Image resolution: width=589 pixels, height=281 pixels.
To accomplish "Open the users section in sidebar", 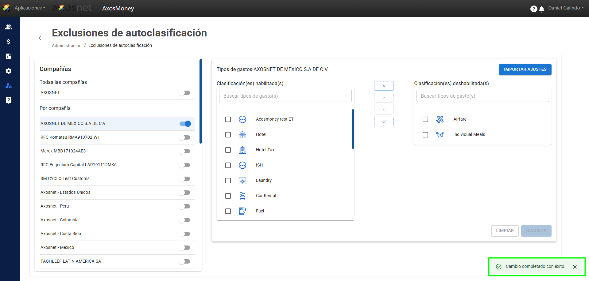I will [9, 27].
